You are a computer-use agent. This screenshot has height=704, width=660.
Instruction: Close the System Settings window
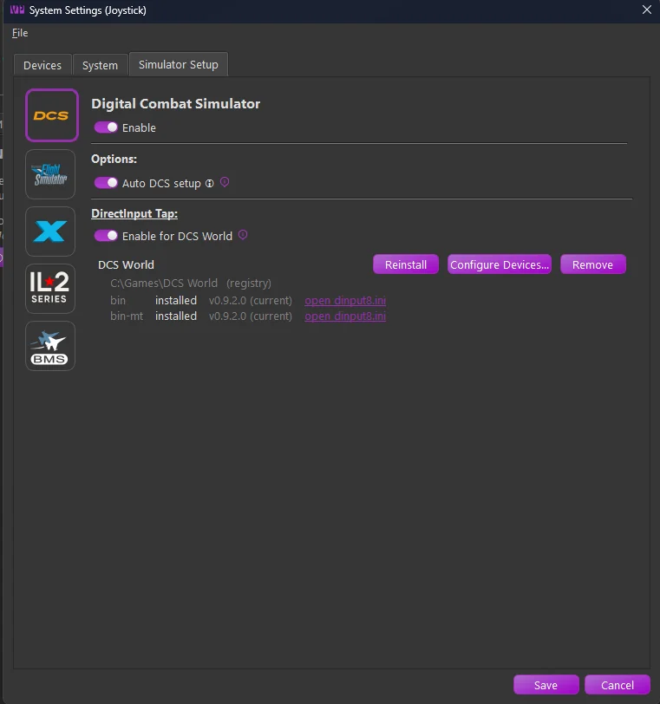tap(646, 10)
